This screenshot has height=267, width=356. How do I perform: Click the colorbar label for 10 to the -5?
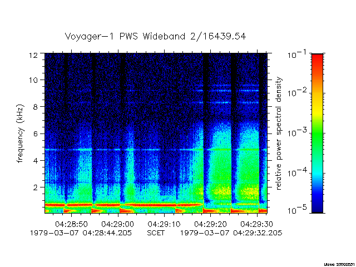pos(297,210)
